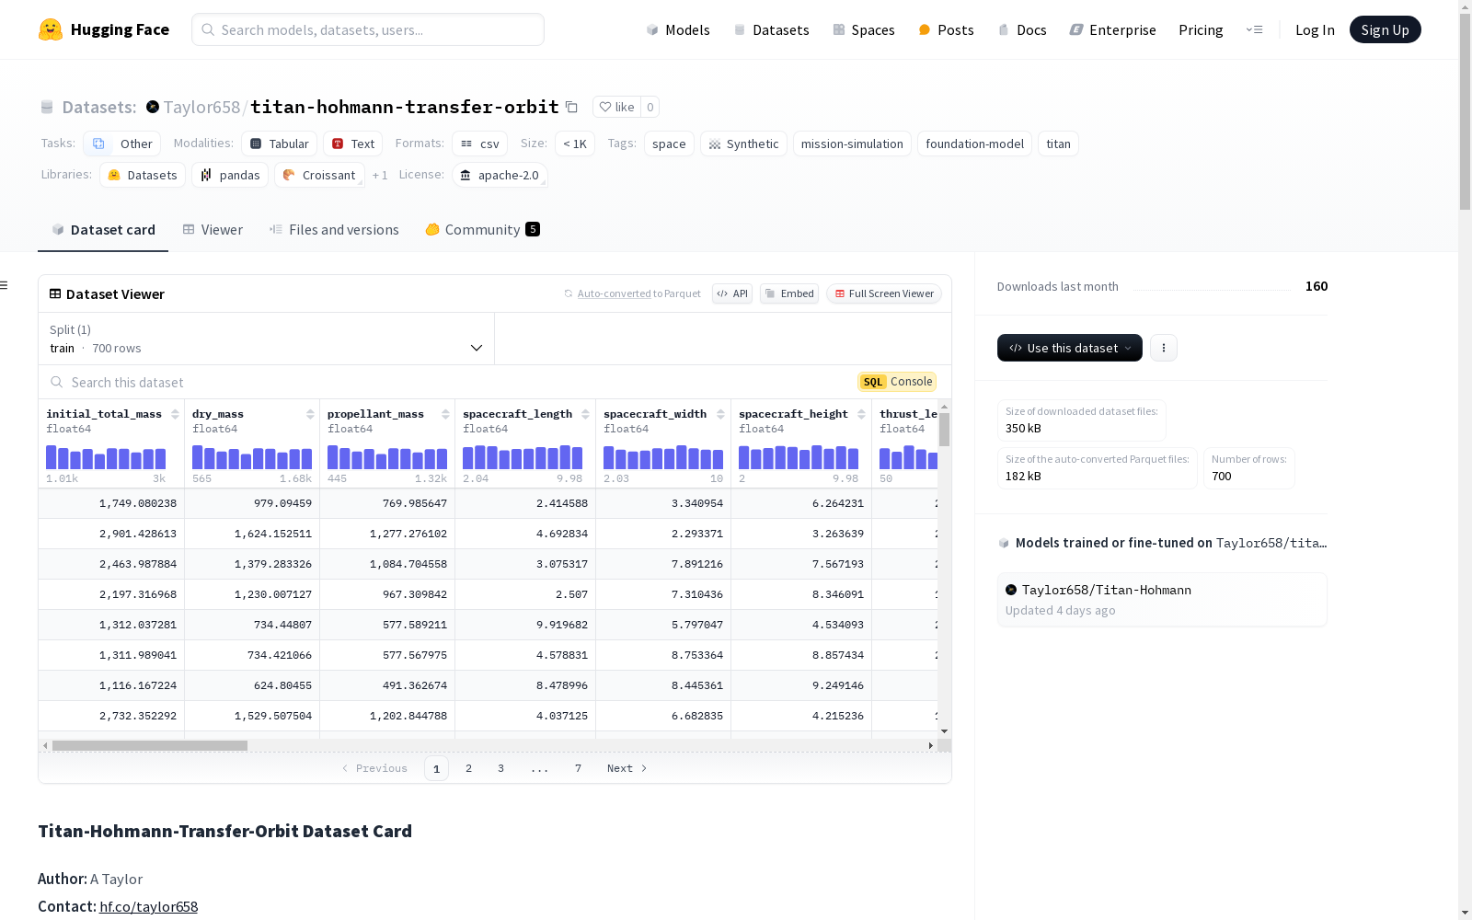The width and height of the screenshot is (1472, 920).
Task: Click the Next page button
Action: pyautogui.click(x=627, y=768)
